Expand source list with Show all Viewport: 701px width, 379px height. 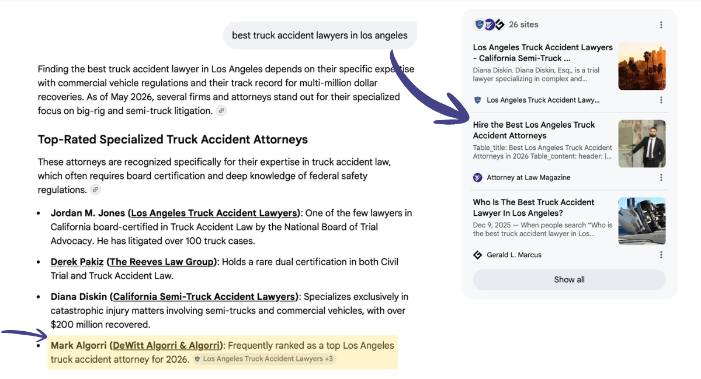tap(569, 280)
